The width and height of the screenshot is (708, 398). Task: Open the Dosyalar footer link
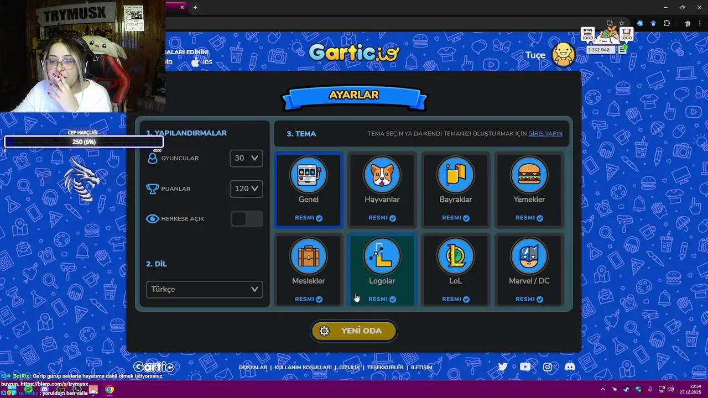tap(253, 367)
